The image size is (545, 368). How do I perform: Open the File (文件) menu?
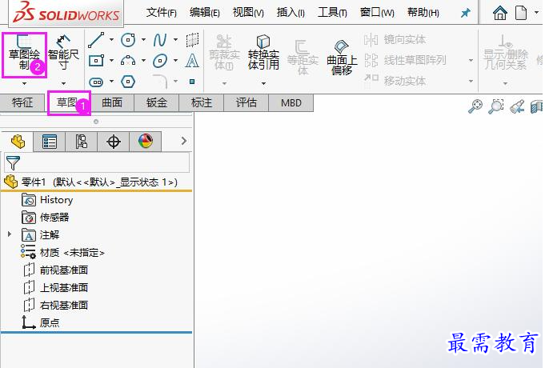point(162,14)
